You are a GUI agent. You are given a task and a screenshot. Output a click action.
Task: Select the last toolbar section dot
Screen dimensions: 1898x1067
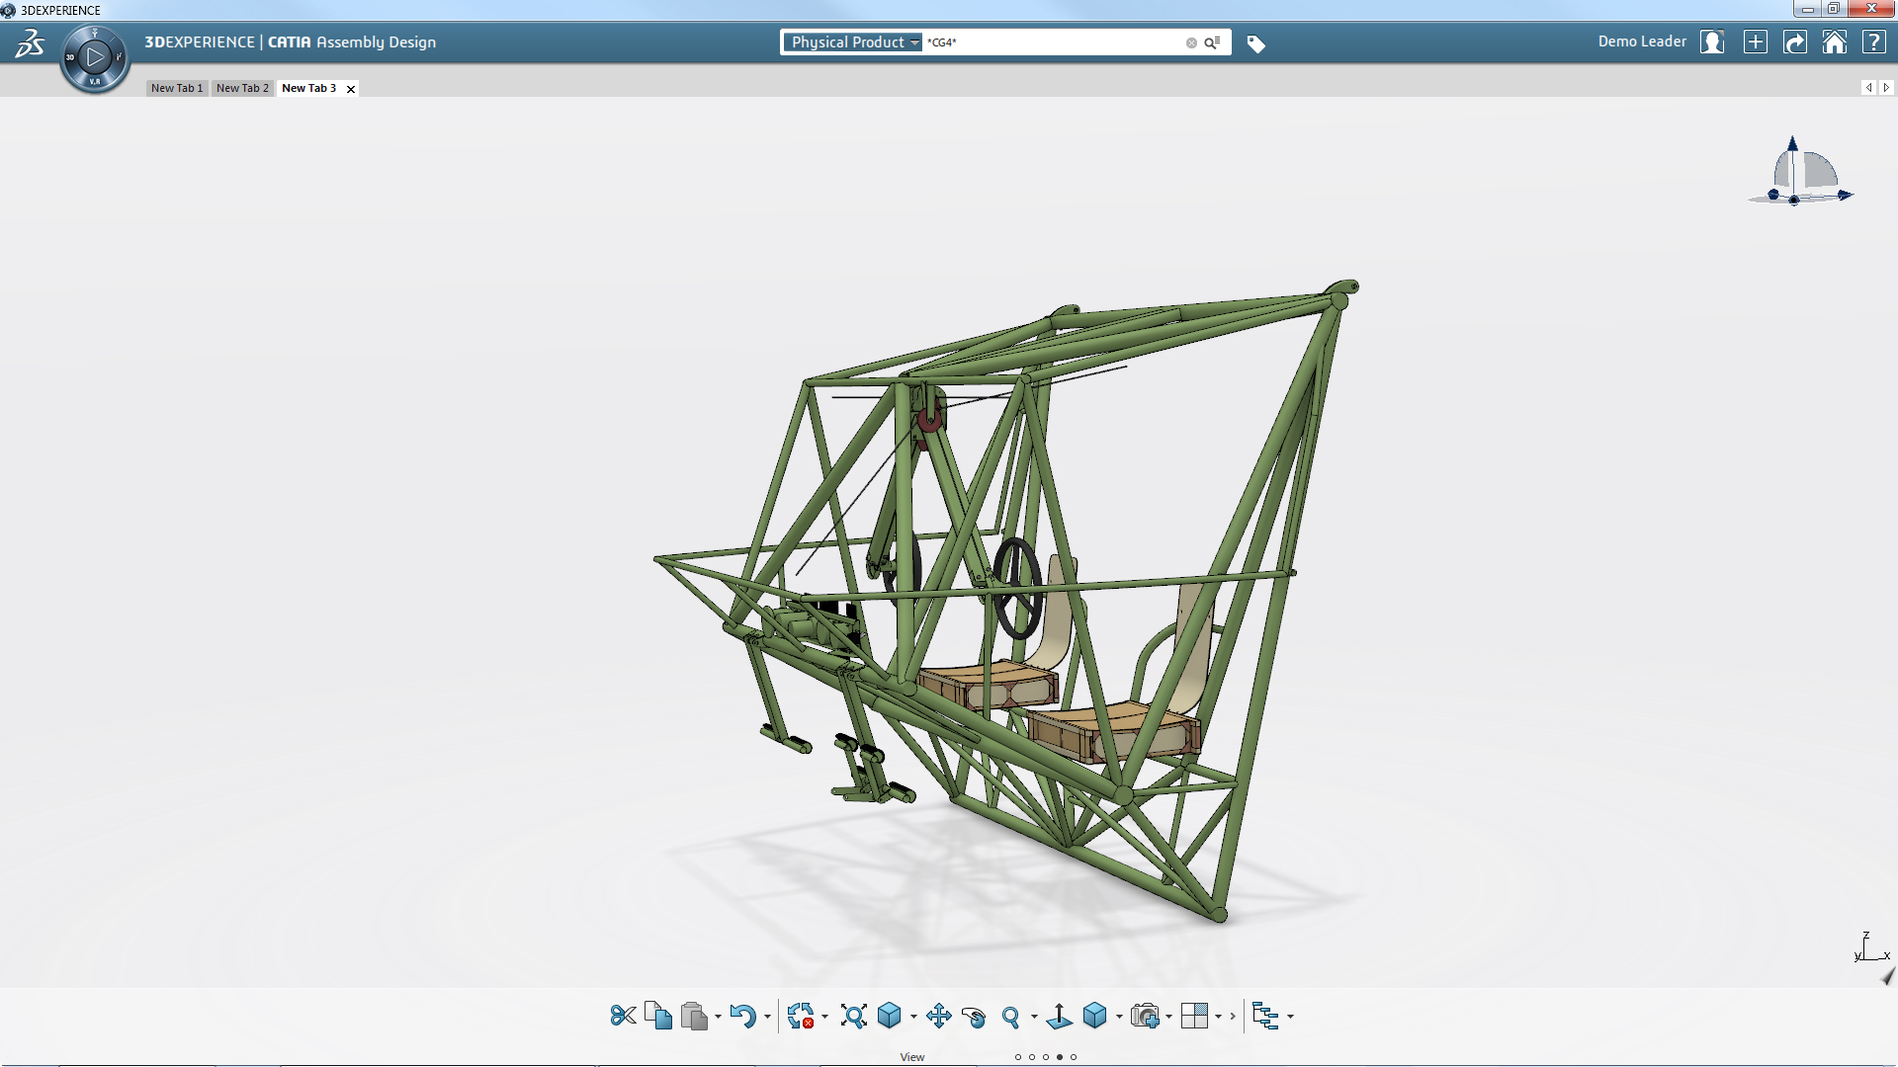point(1074,1057)
